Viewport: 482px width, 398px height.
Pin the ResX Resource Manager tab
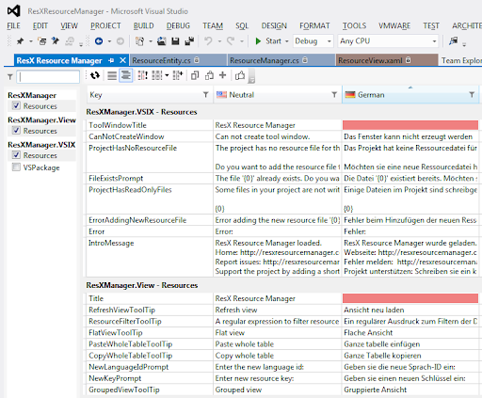111,60
